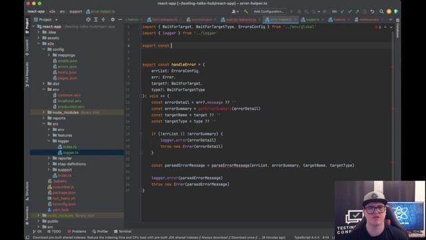426x240 pixels.
Task: Place cursor on handleError function name
Action: 184,65
